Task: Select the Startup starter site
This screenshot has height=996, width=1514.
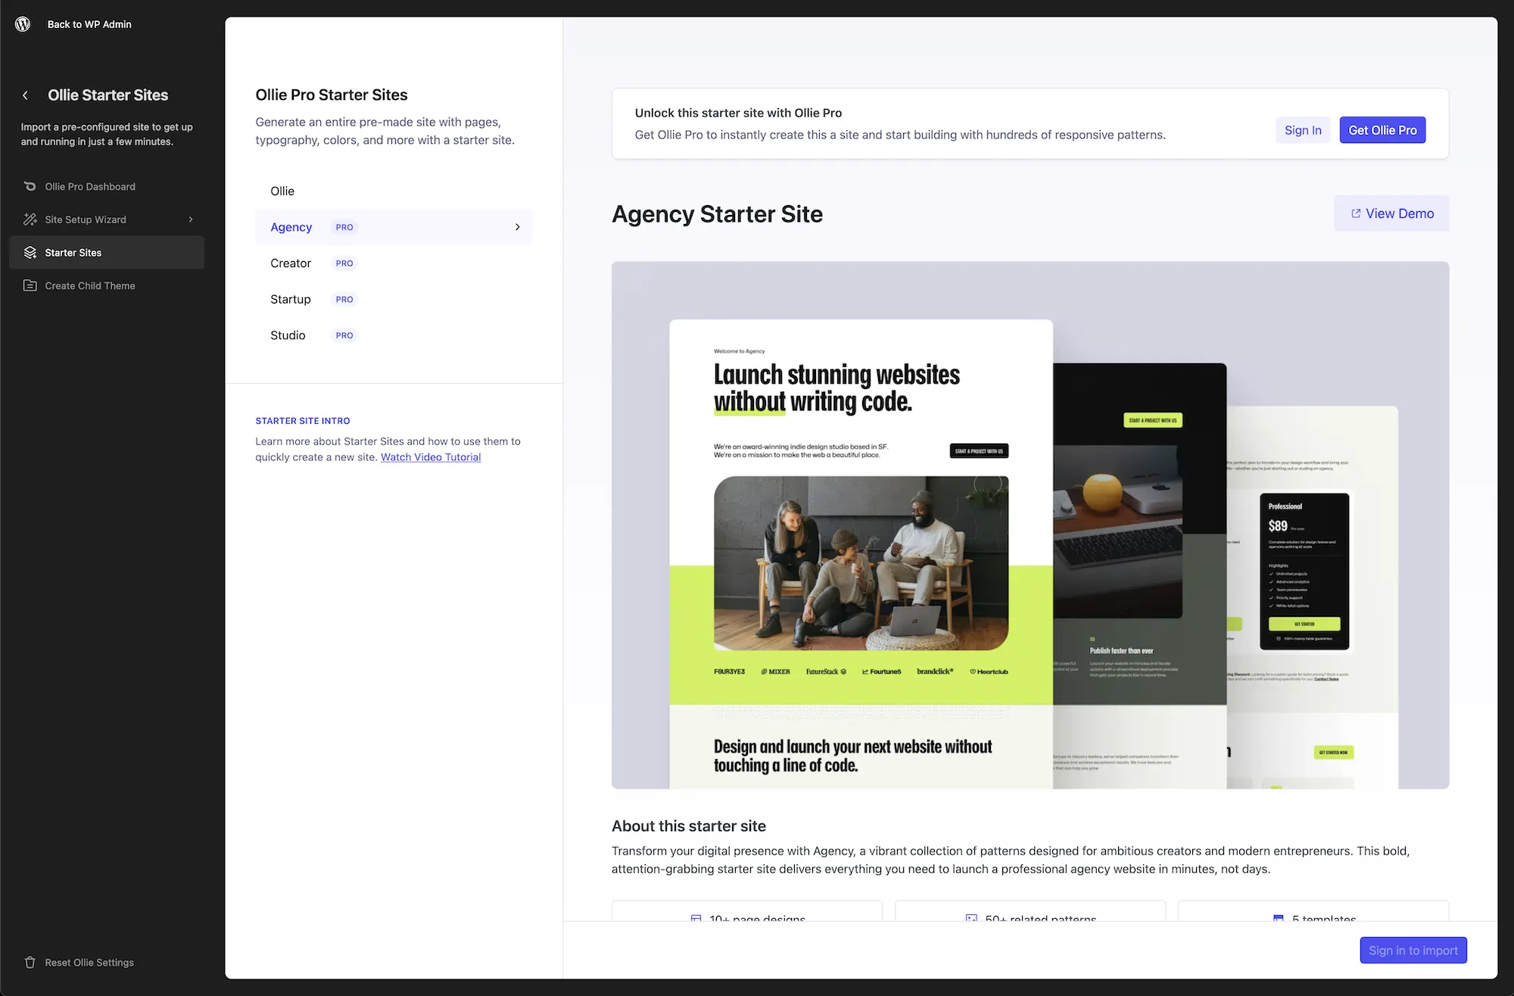Action: click(394, 299)
